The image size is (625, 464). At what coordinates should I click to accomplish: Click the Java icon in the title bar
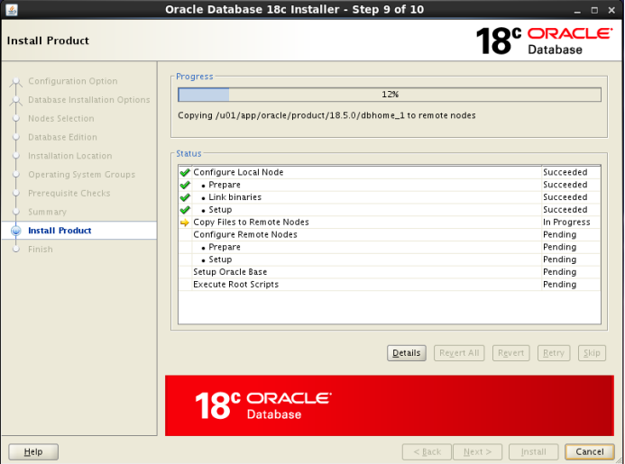point(12,9)
